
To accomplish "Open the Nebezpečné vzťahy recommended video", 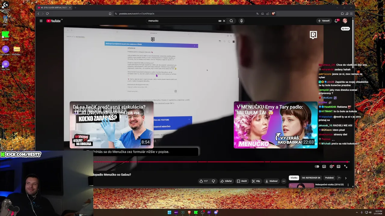I will point(329,185).
